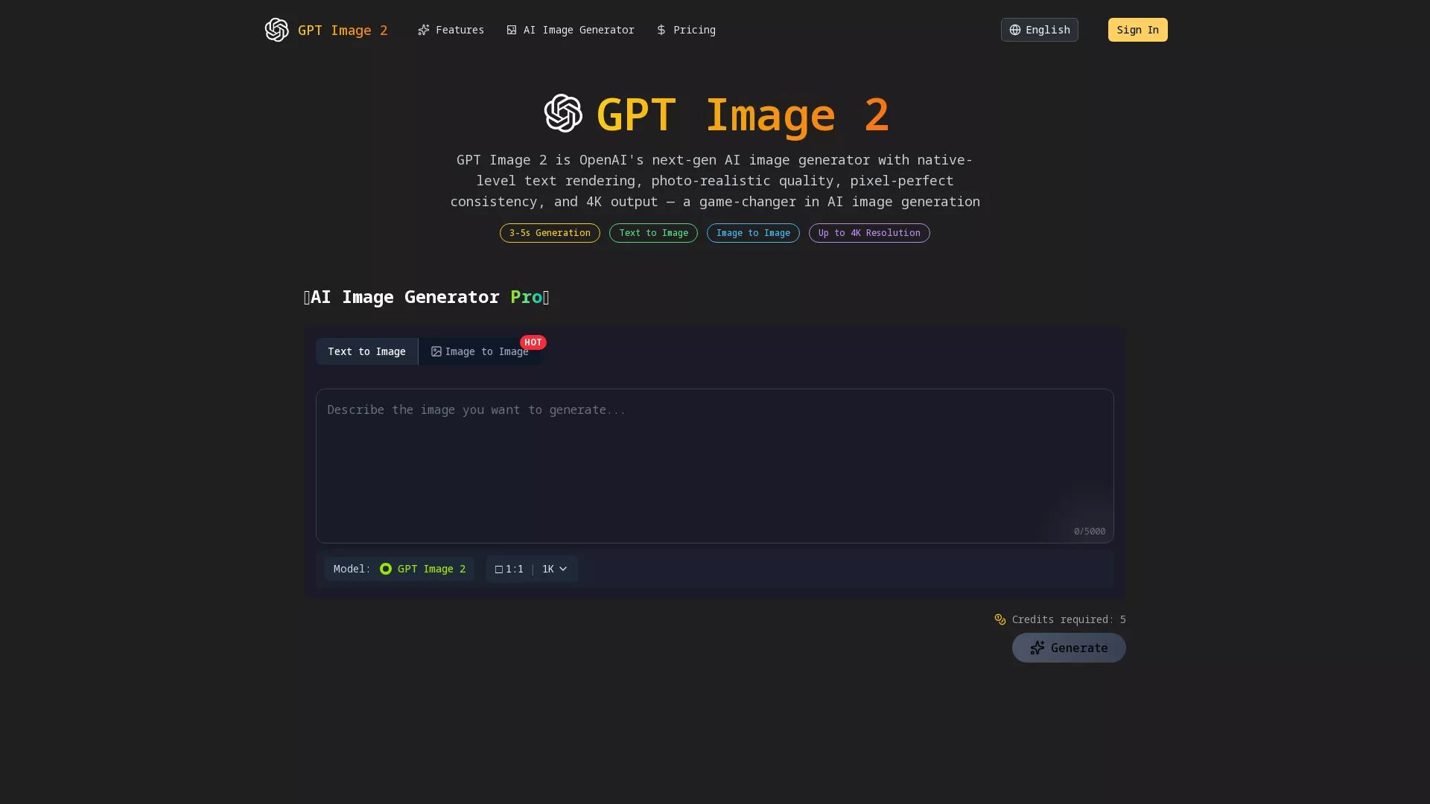Image resolution: width=1430 pixels, height=804 pixels.
Task: Click the dollar icon next to Pricing
Action: (x=662, y=30)
